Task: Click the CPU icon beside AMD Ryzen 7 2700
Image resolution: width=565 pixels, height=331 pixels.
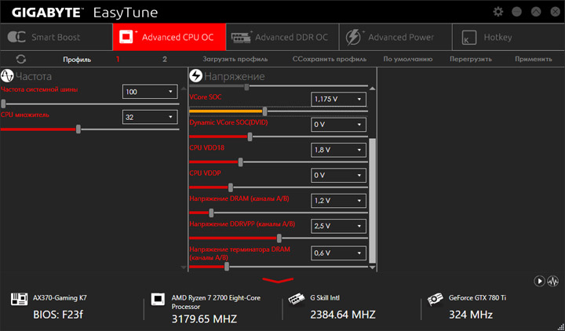Action: [158, 299]
